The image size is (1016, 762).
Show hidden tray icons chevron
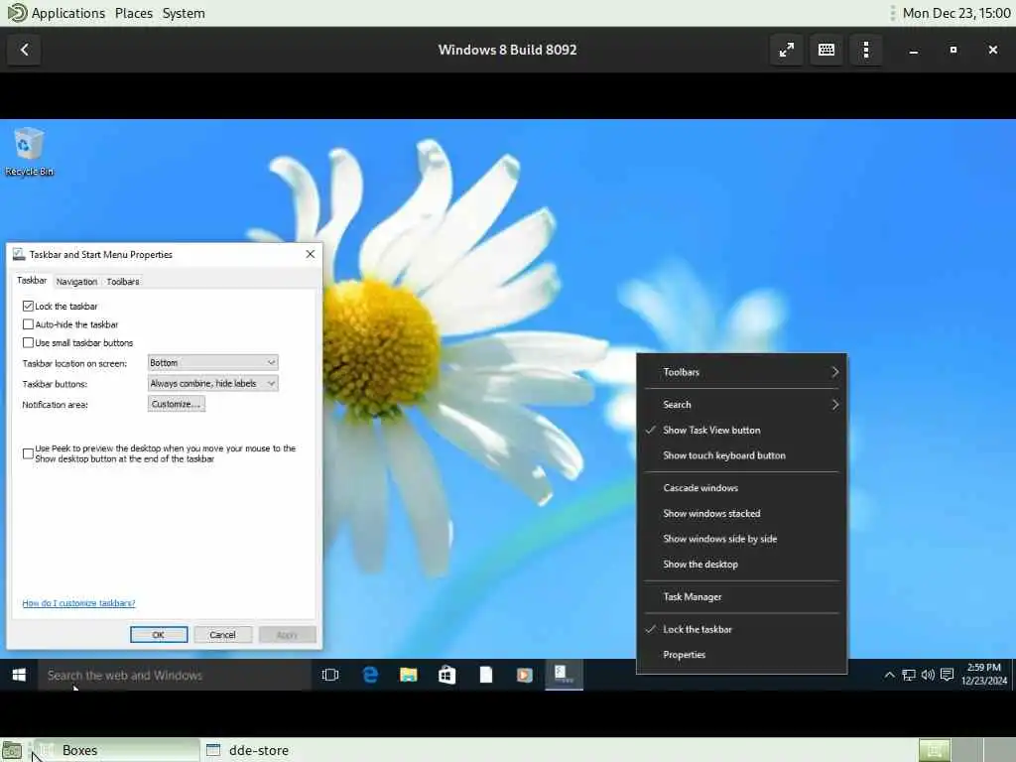pos(889,675)
